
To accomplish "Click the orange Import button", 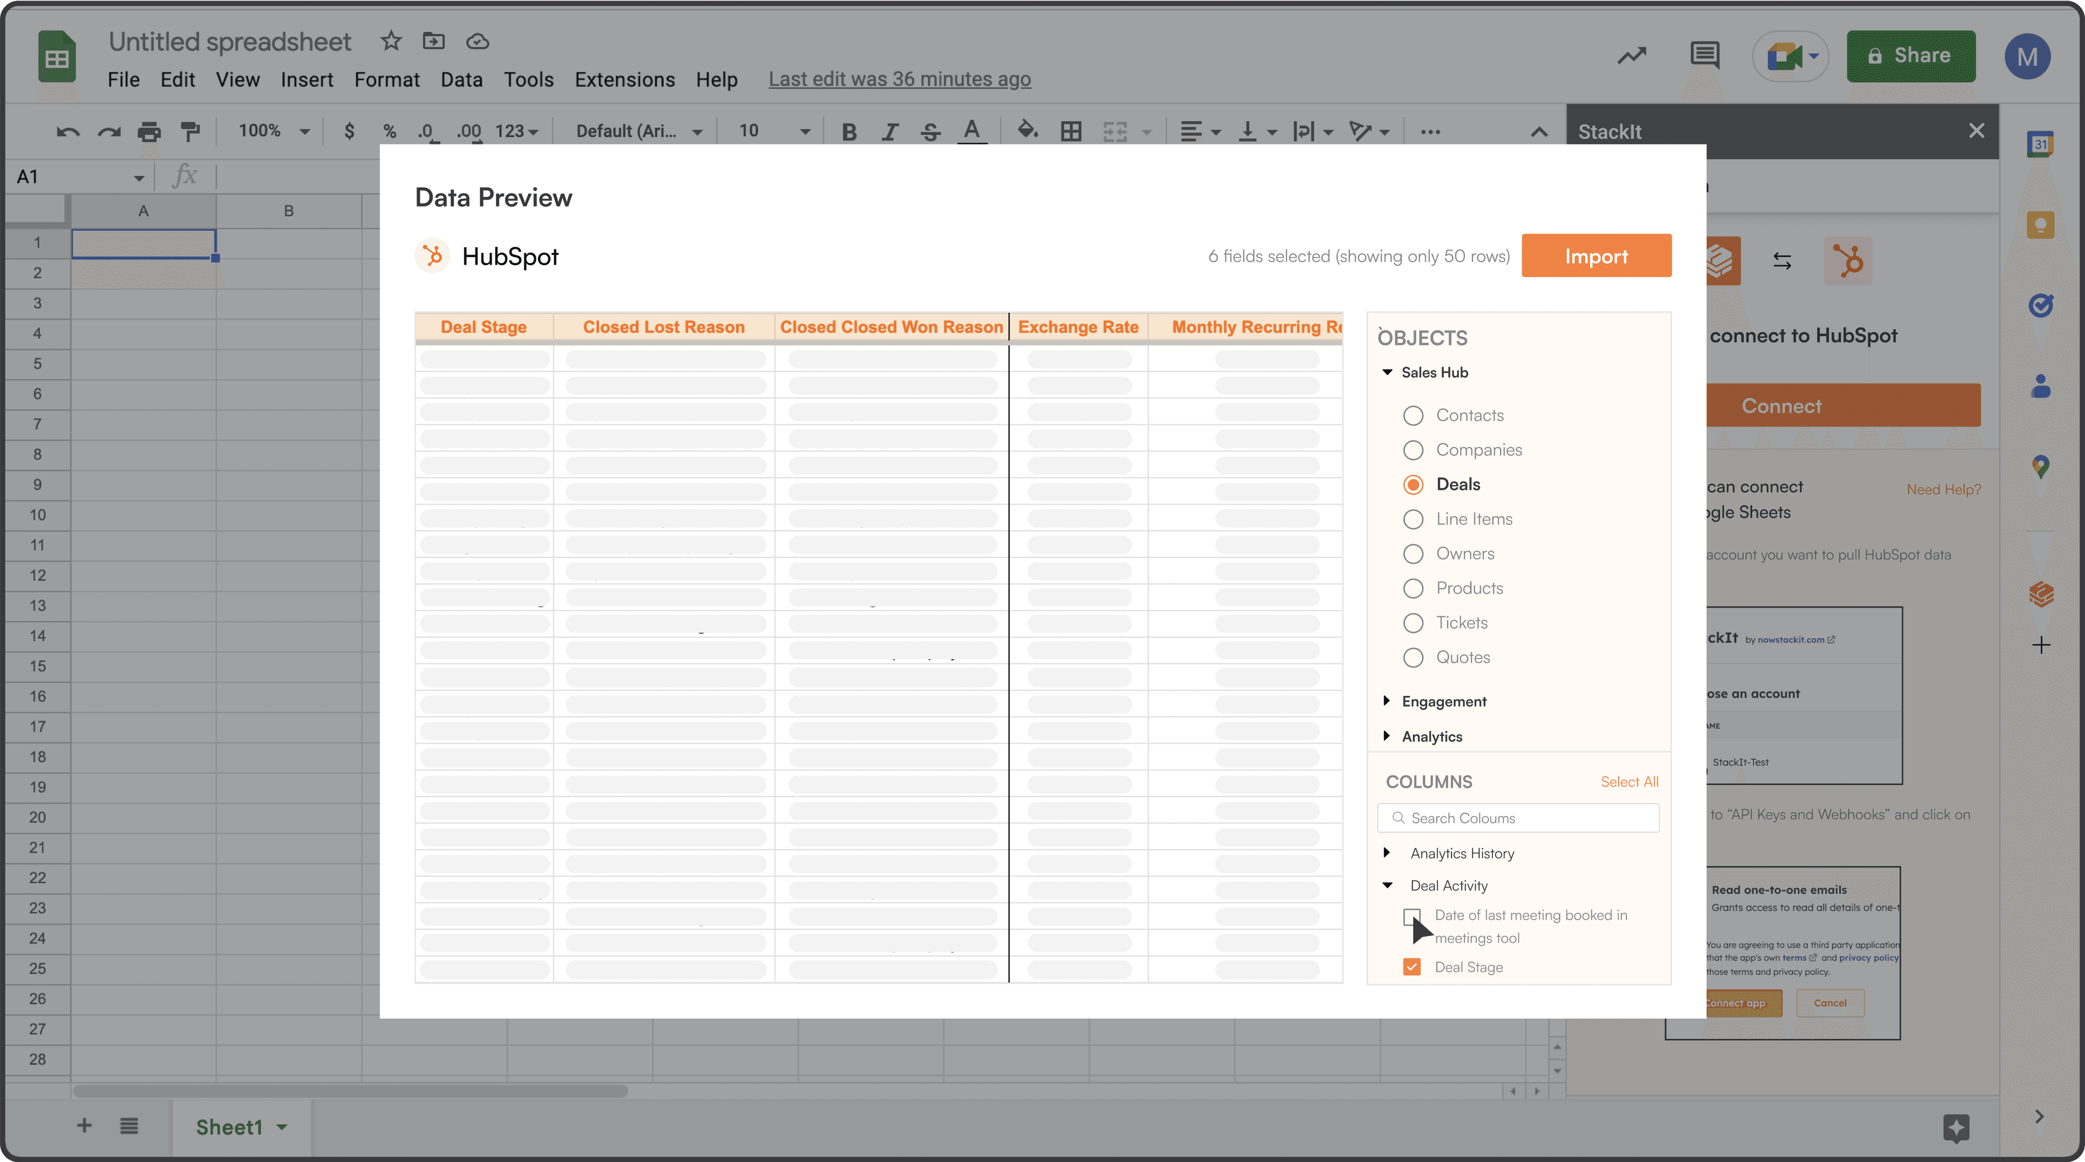I will pyautogui.click(x=1595, y=256).
